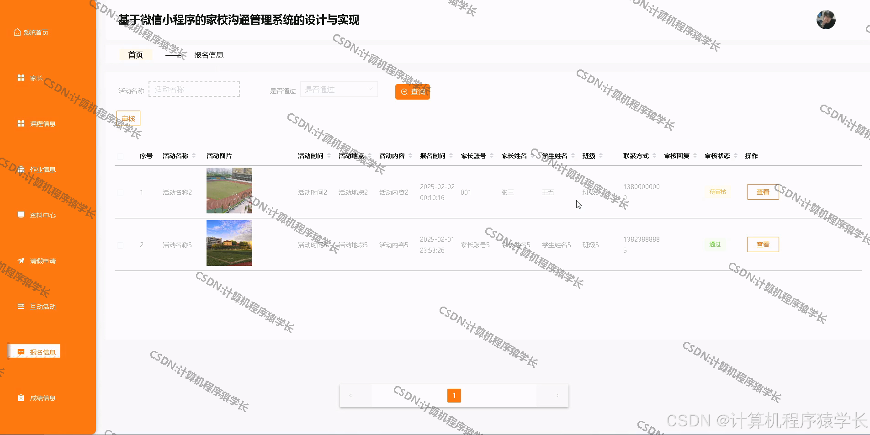
Task: Click 查看 for 活动名称2 row
Action: [x=763, y=192]
